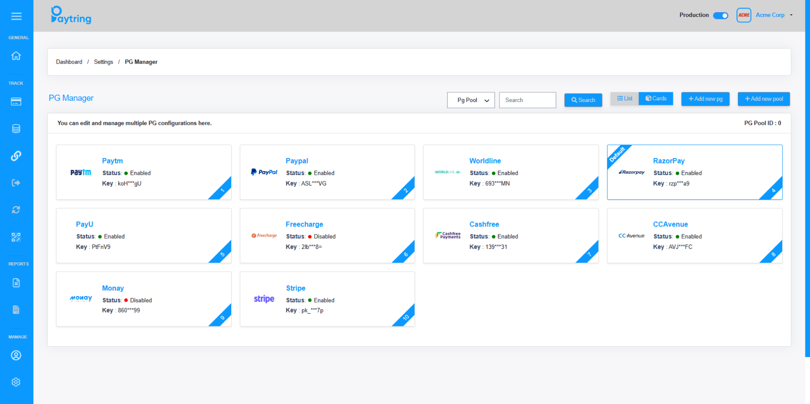Open the sign-out arrow sidebar icon
810x404 pixels.
point(16,183)
